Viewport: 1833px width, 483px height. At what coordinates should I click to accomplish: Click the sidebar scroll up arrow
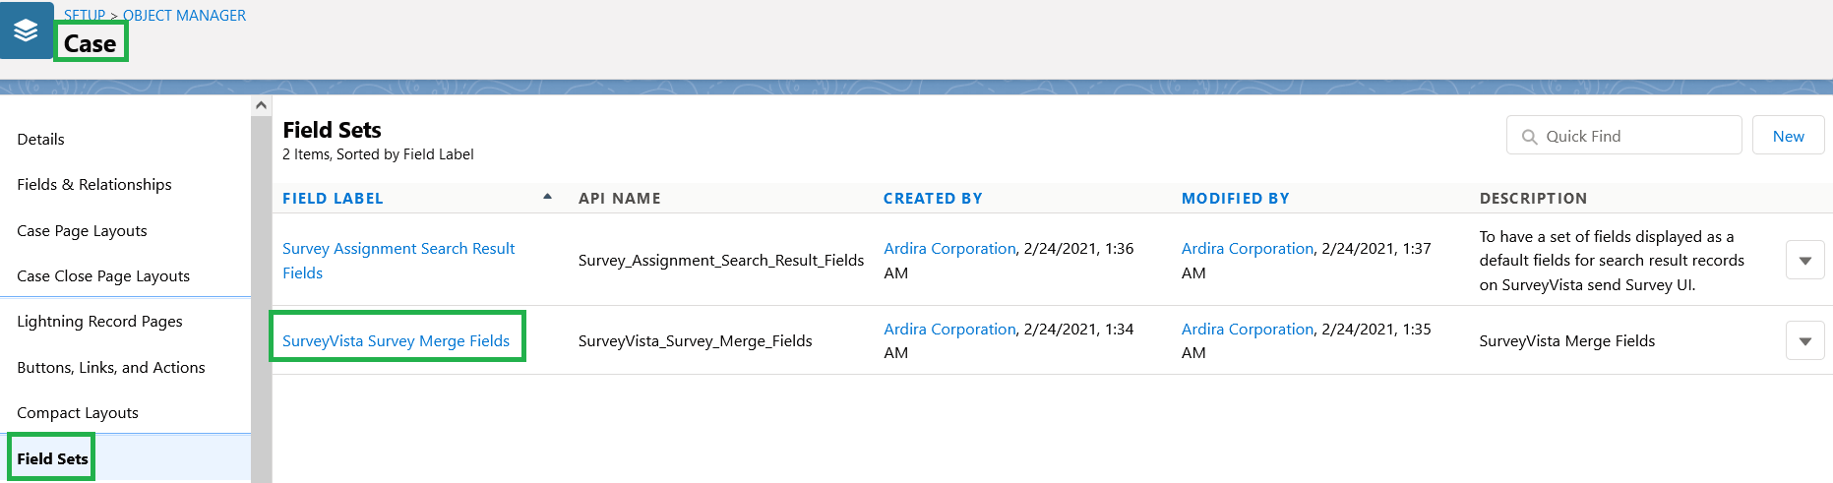(x=261, y=105)
